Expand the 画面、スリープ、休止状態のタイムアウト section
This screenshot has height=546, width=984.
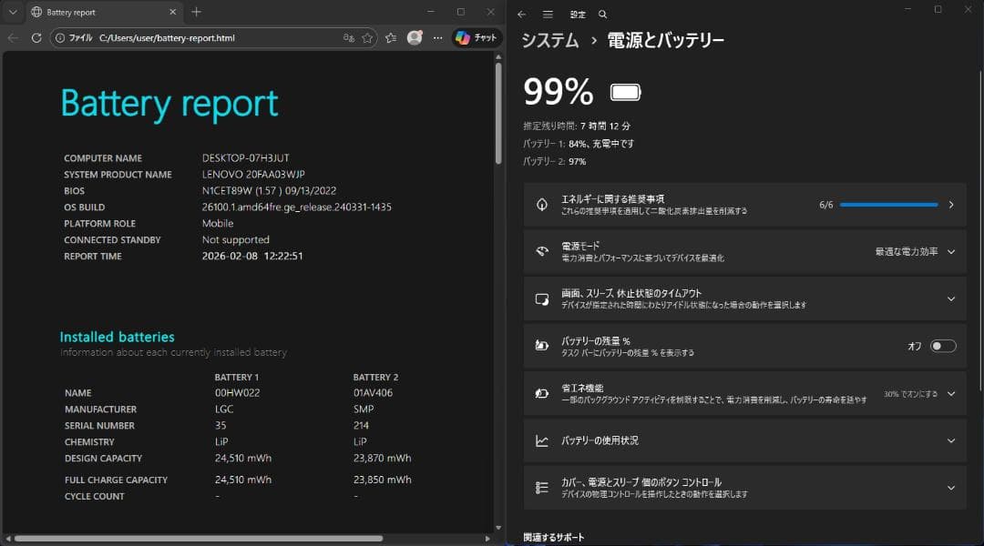952,298
